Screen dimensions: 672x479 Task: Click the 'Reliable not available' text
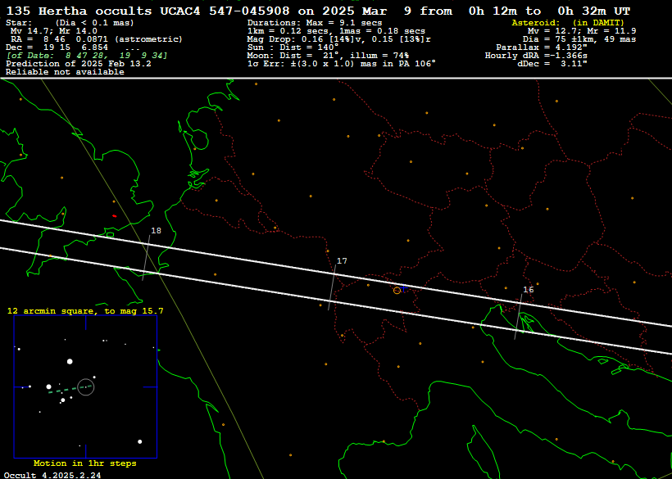click(65, 71)
